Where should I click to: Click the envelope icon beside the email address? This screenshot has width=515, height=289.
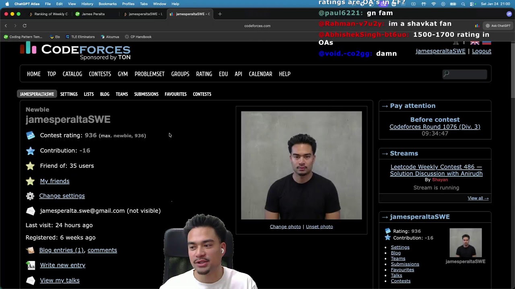click(x=31, y=211)
